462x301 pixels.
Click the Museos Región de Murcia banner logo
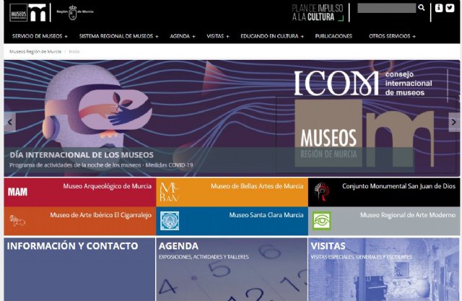364,134
